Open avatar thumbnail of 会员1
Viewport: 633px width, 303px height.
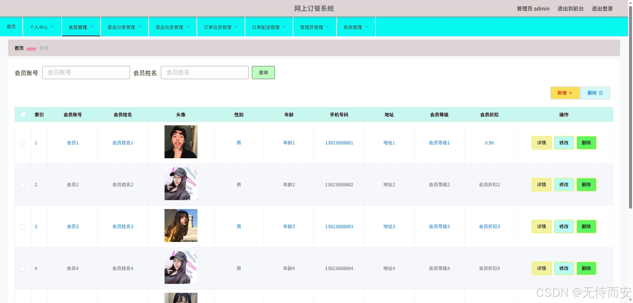click(181, 142)
